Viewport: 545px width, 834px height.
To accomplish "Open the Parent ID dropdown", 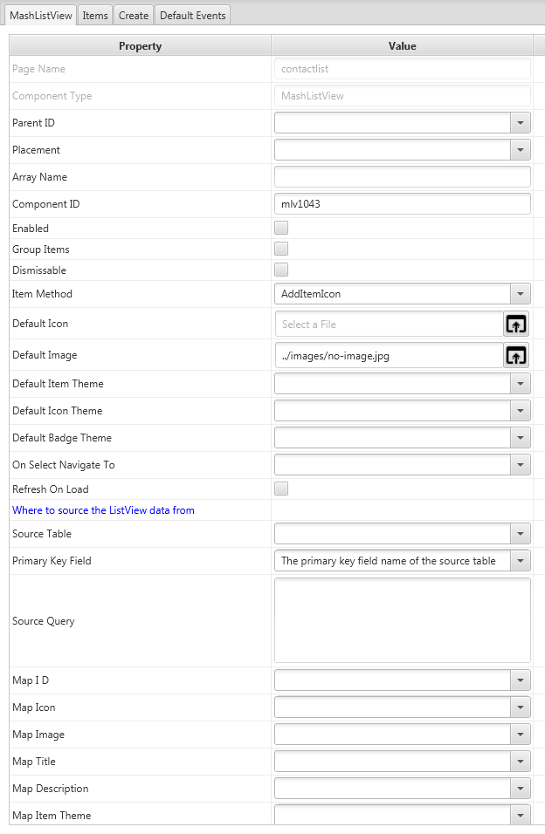I will click(x=521, y=123).
